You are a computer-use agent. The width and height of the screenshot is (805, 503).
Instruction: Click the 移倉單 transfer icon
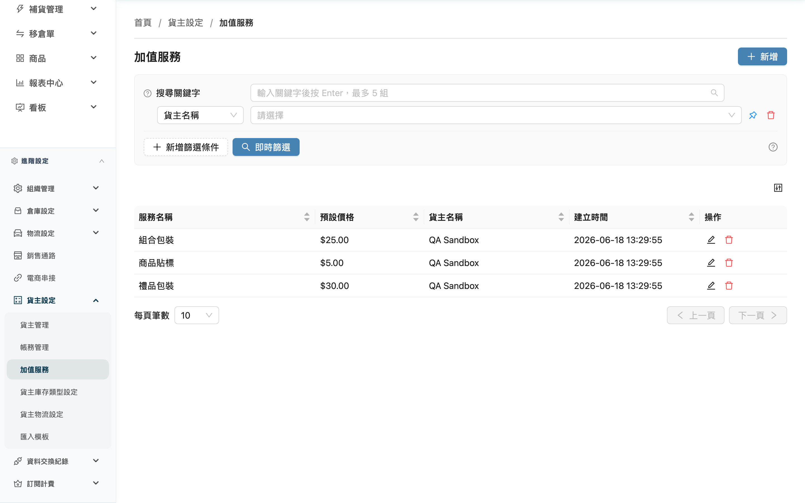click(20, 34)
